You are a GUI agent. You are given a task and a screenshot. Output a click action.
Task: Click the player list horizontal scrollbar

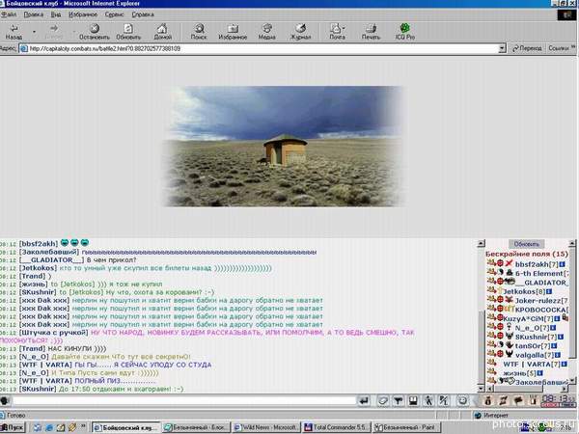527,389
